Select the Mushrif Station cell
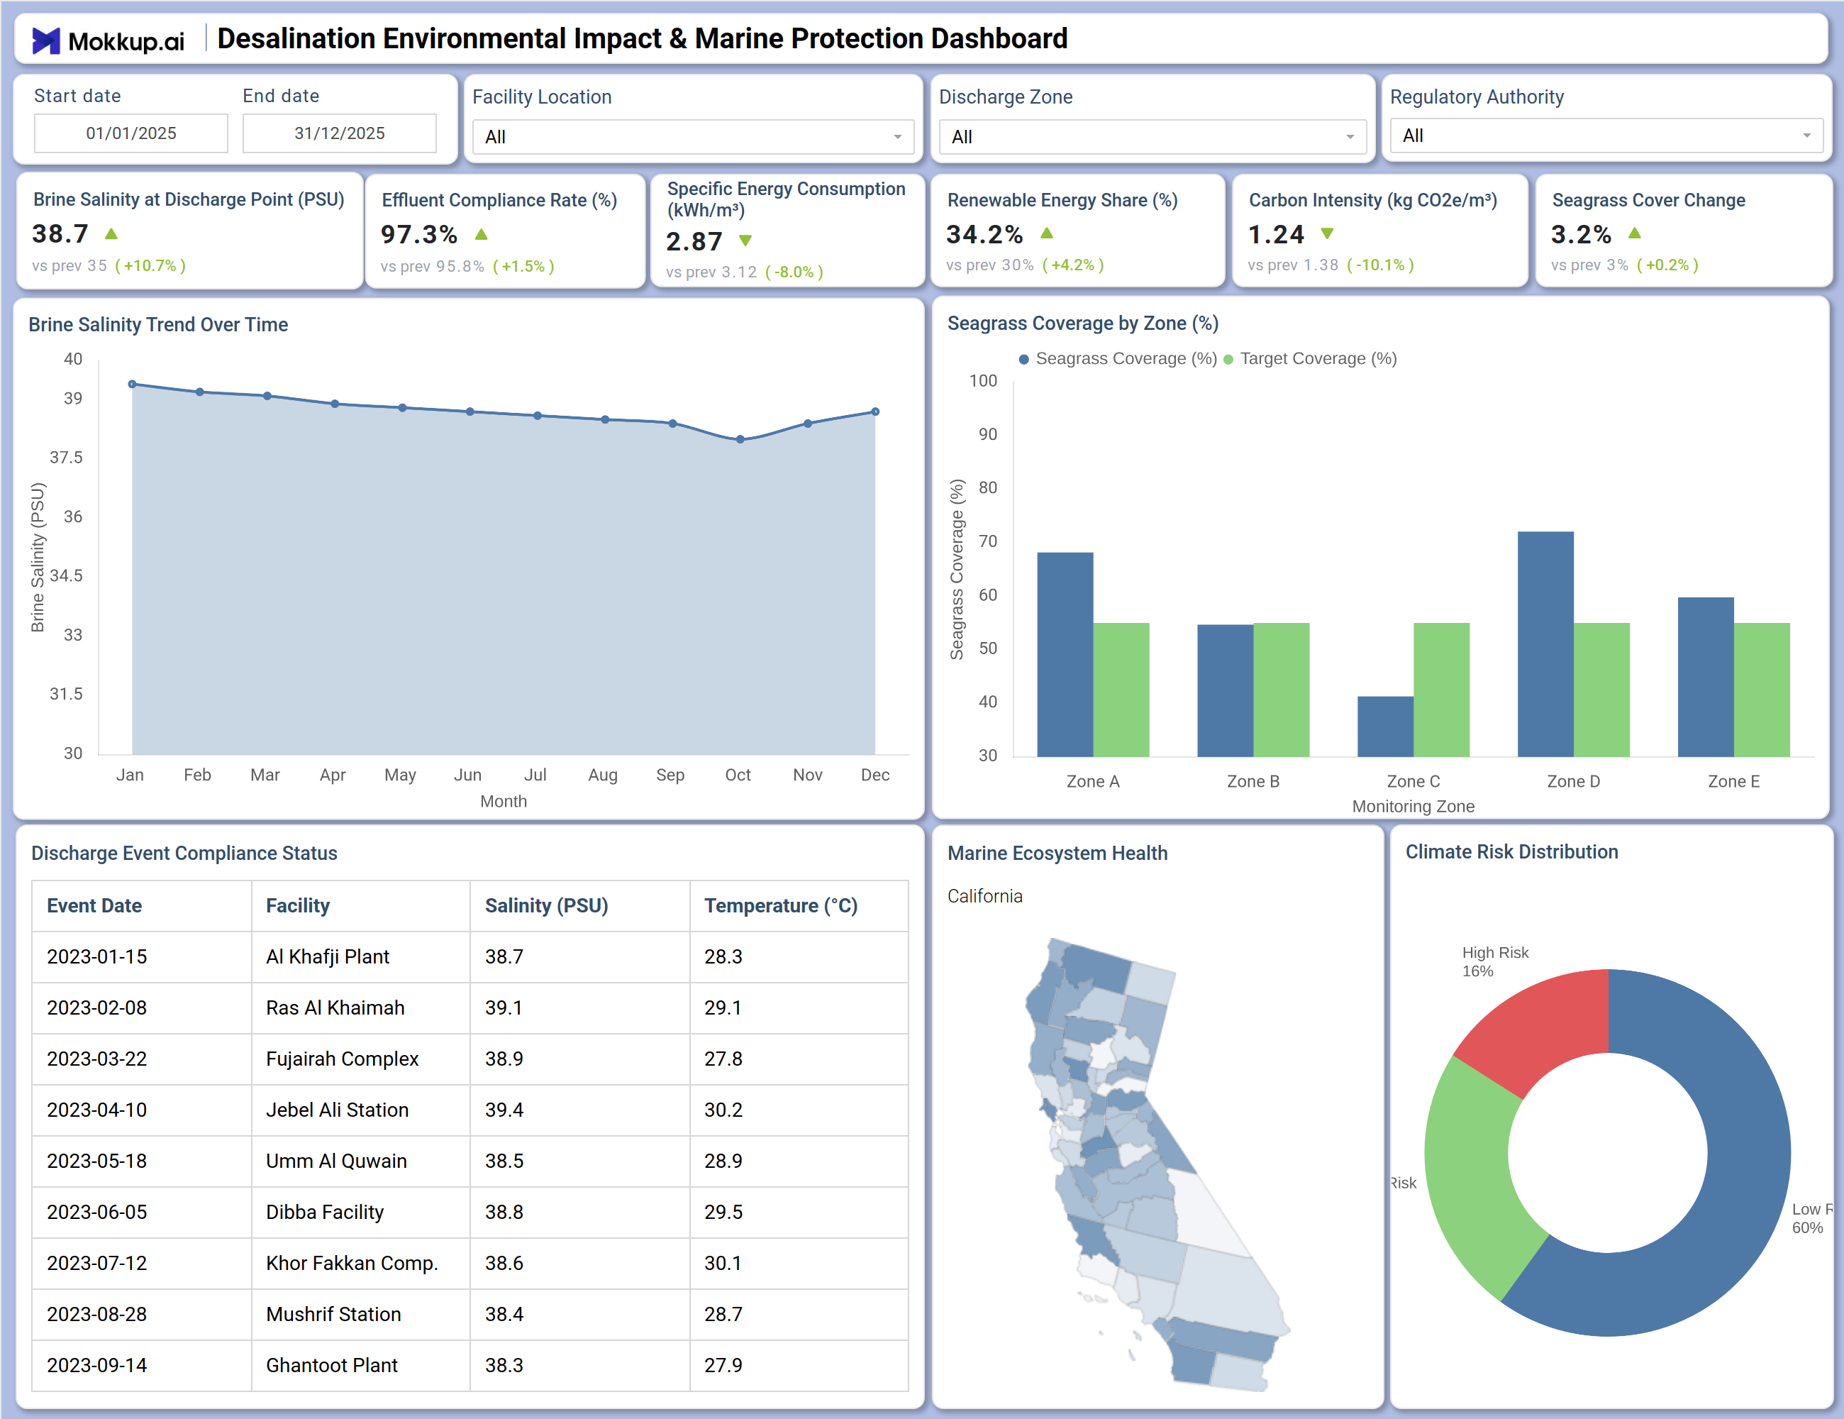1844x1419 pixels. coord(360,1315)
